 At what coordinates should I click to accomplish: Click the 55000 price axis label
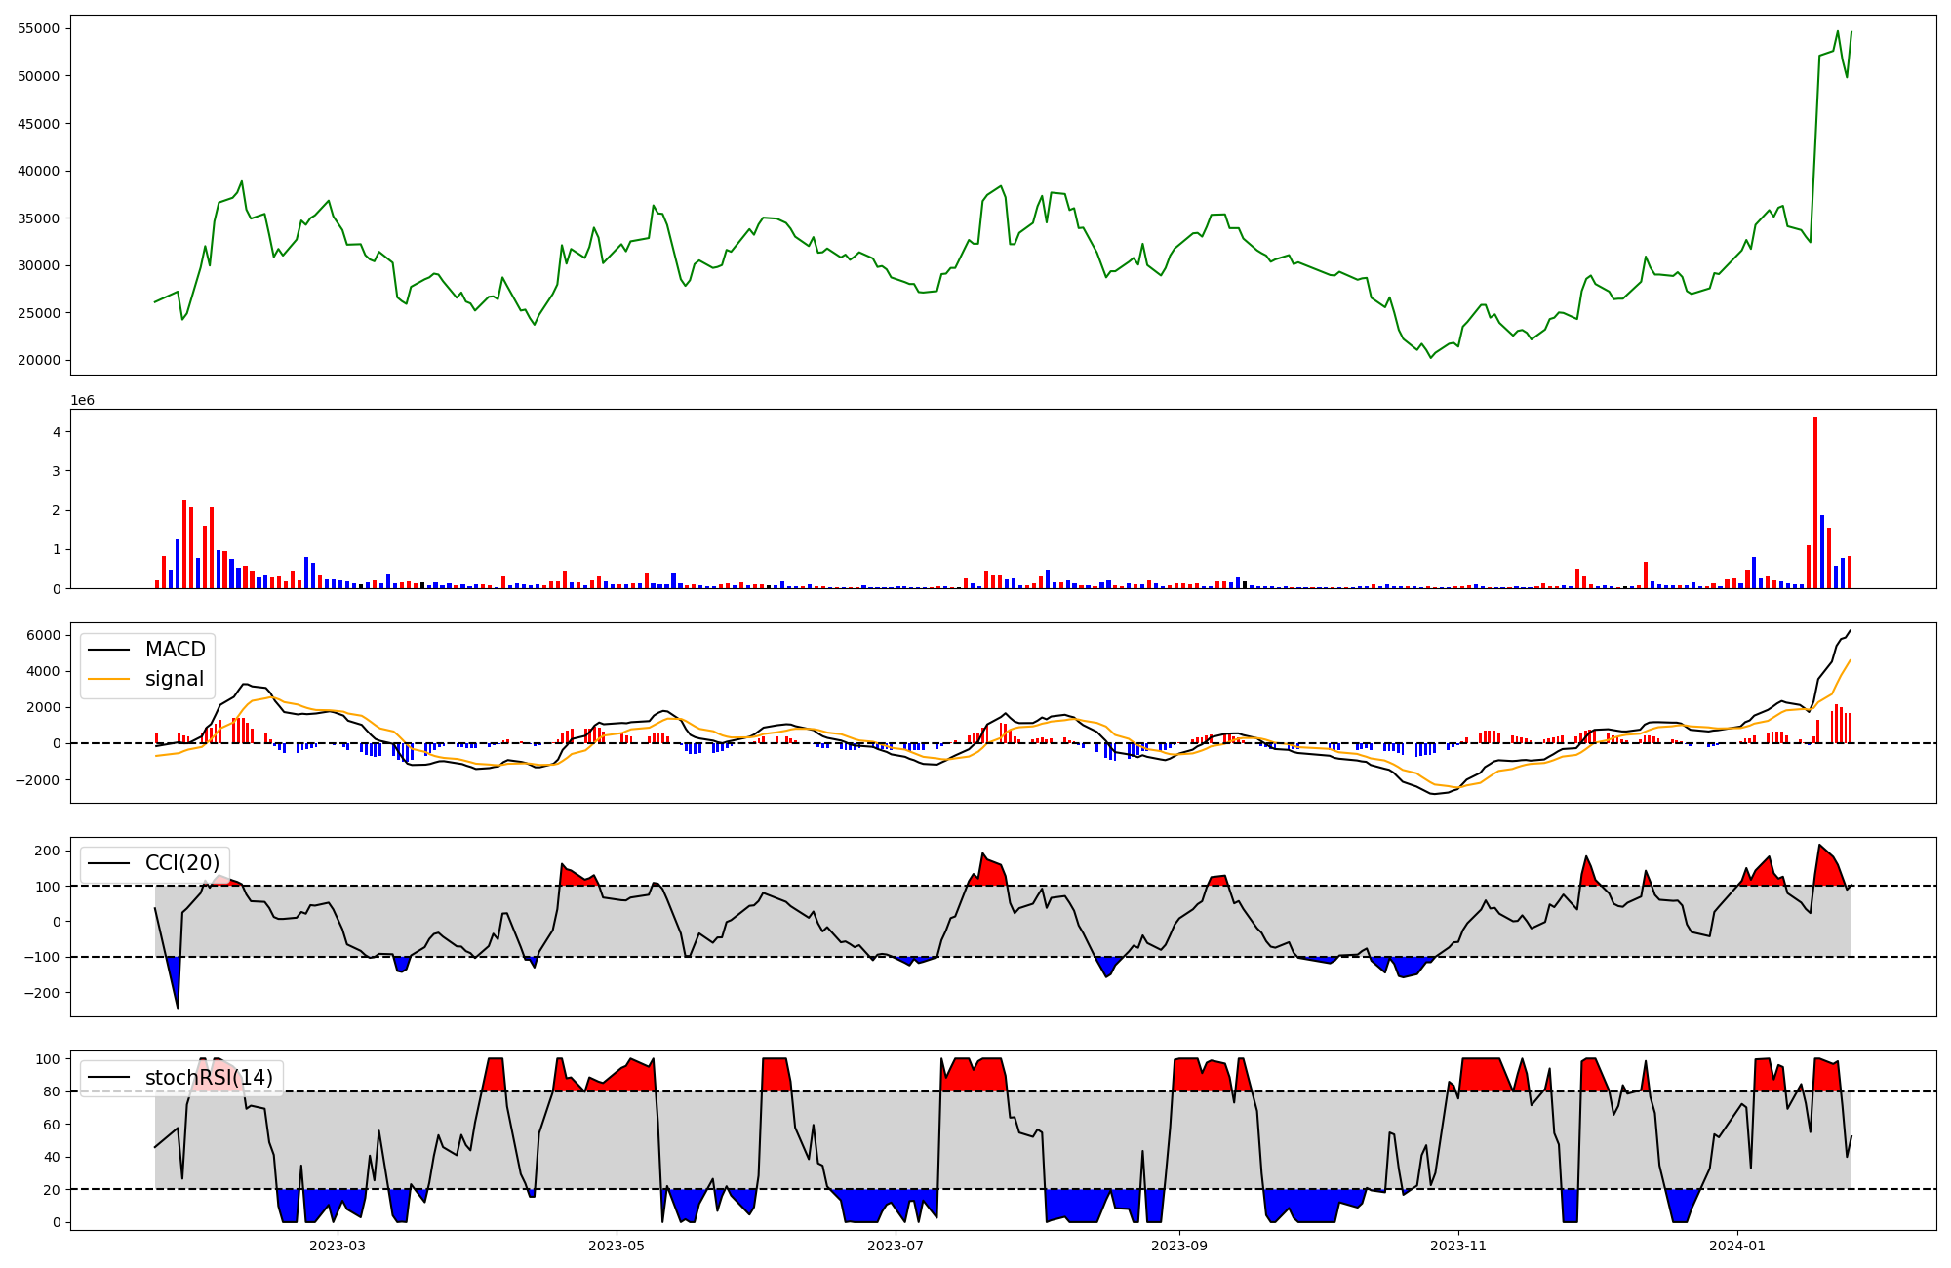[x=39, y=29]
